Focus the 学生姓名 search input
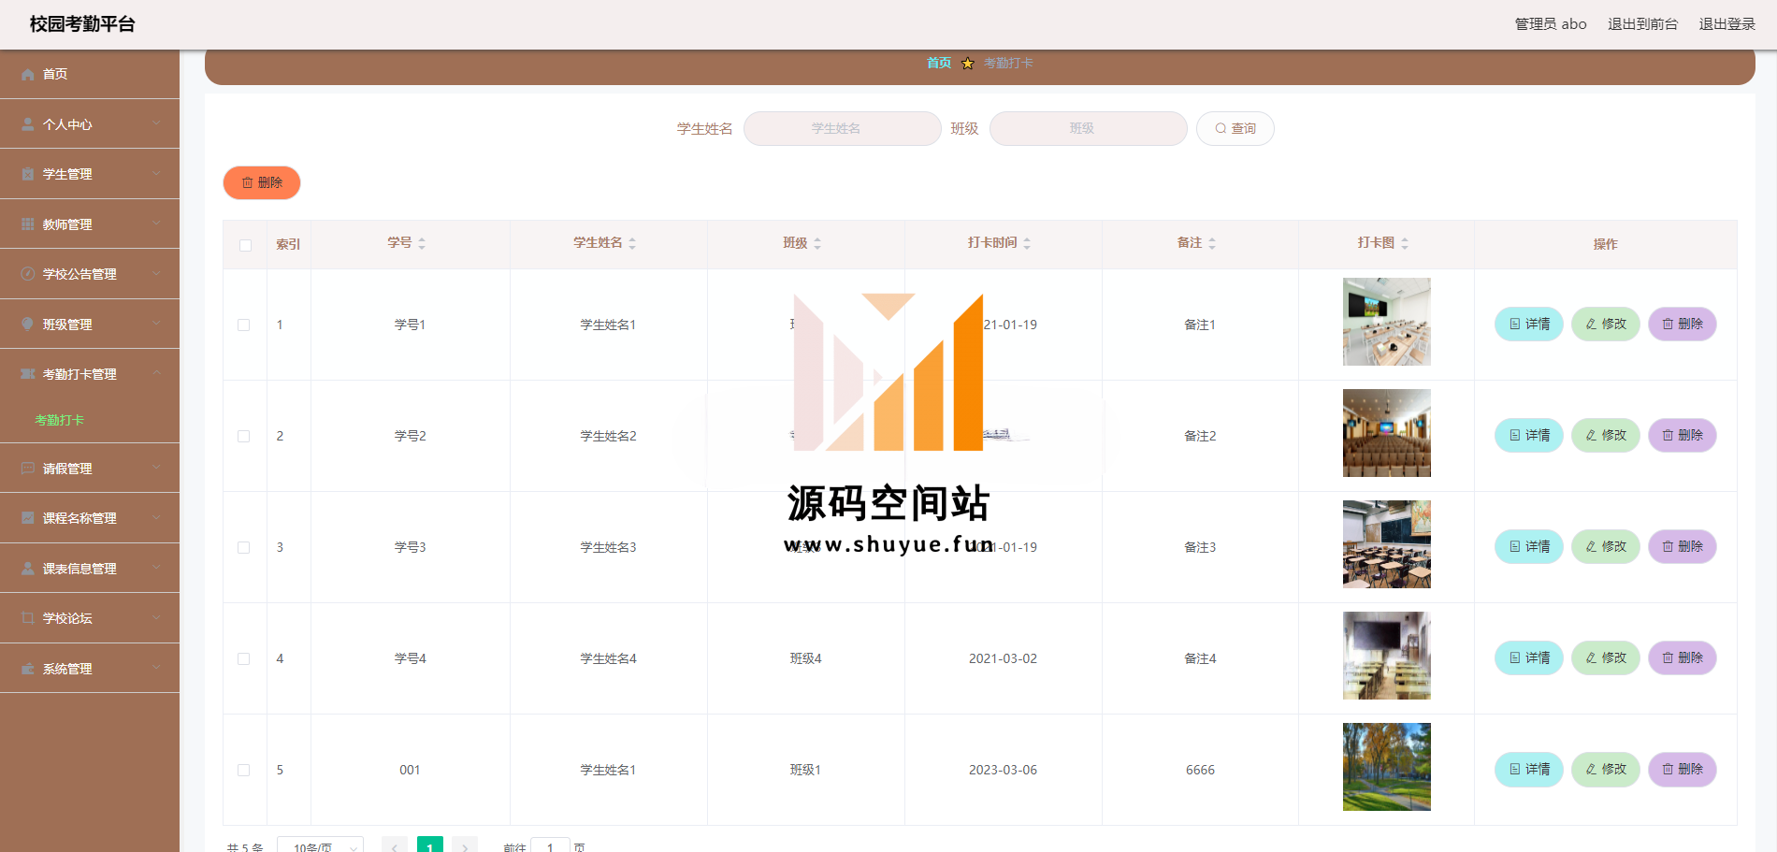This screenshot has width=1777, height=852. [843, 129]
